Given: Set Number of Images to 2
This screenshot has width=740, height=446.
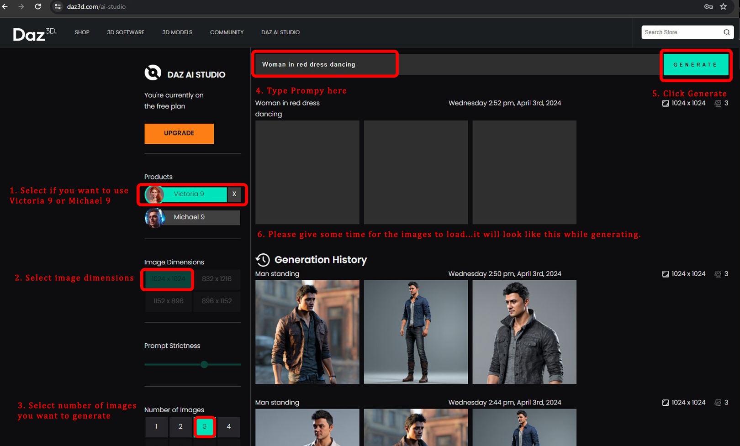Looking at the screenshot, I should point(180,427).
